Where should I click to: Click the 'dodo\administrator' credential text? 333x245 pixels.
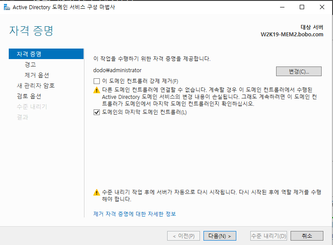coord(117,70)
